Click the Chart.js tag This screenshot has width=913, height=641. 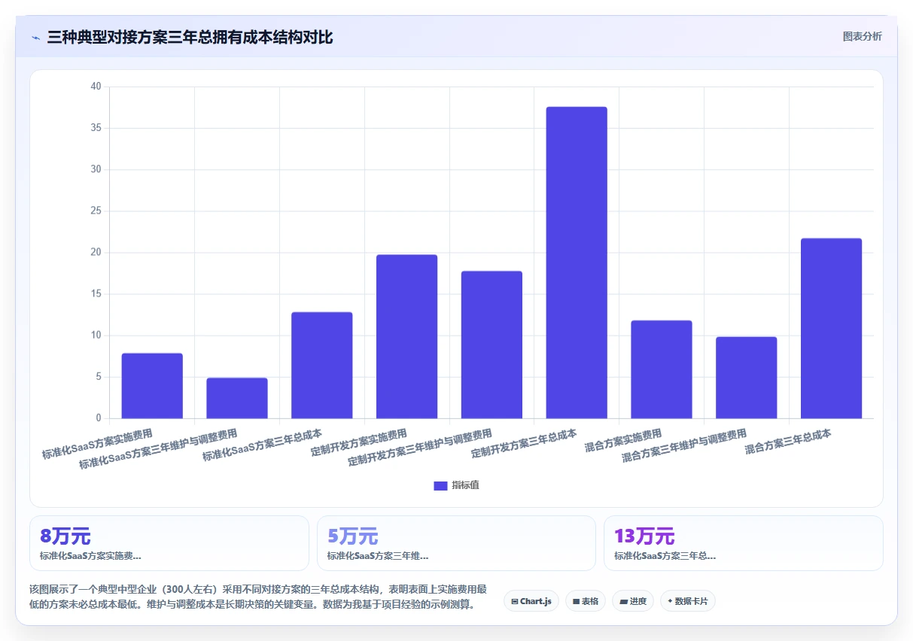pos(531,601)
